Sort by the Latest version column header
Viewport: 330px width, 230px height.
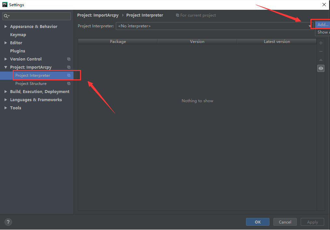pyautogui.click(x=277, y=41)
